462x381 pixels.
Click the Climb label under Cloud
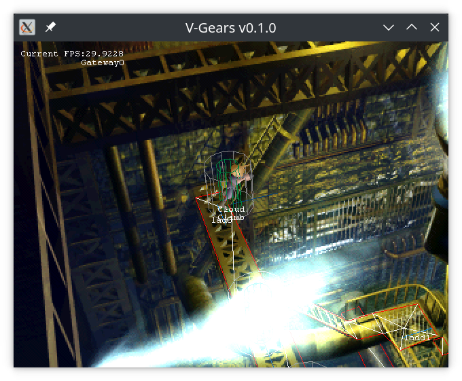pyautogui.click(x=231, y=217)
